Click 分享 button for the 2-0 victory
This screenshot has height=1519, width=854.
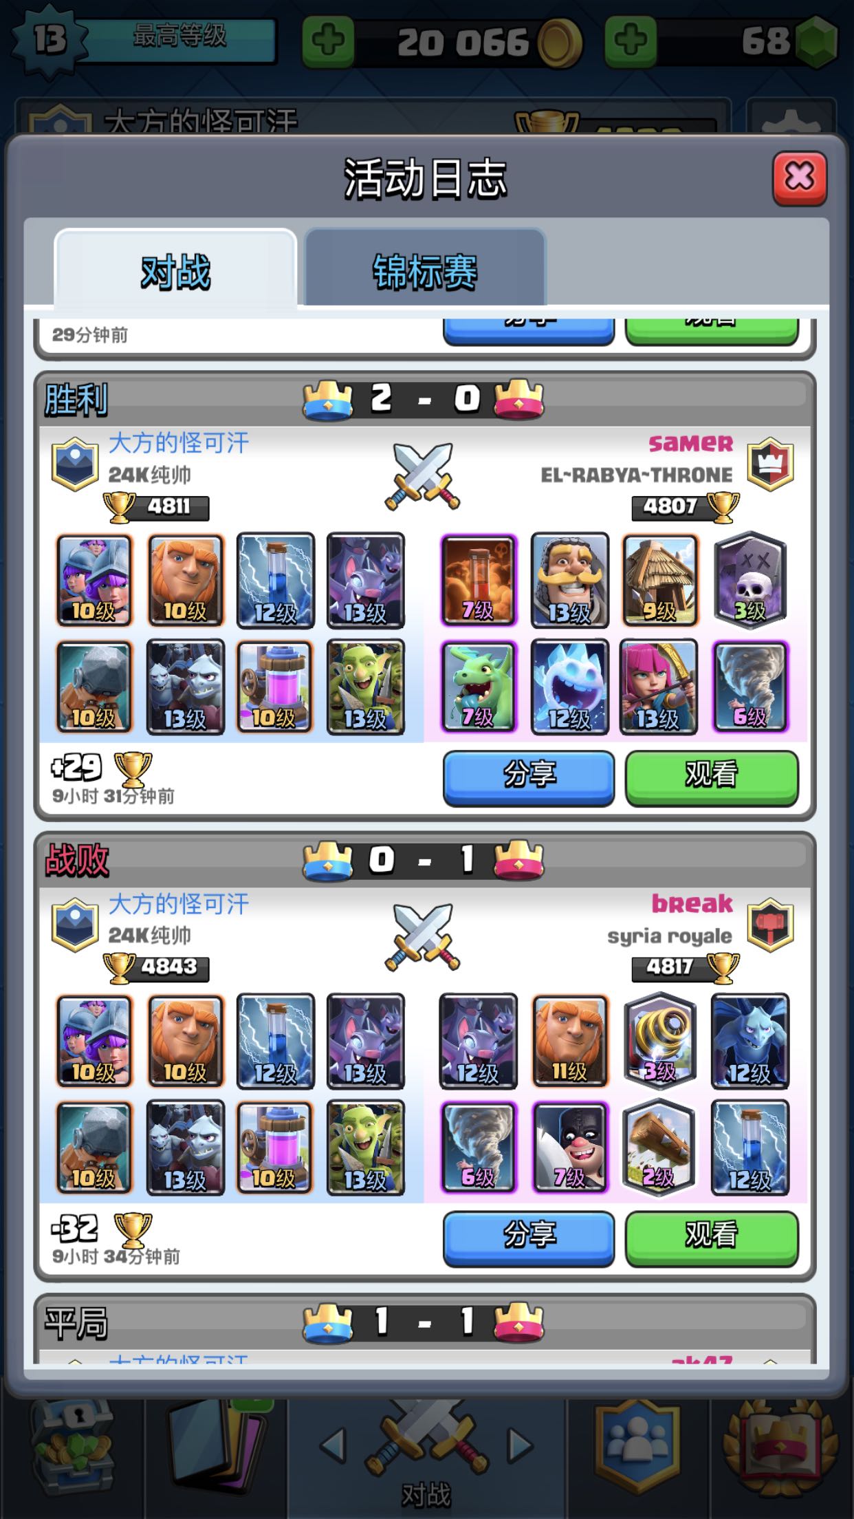point(528,777)
